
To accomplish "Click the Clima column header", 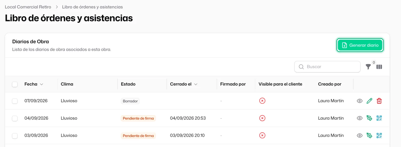I will 67,84.
